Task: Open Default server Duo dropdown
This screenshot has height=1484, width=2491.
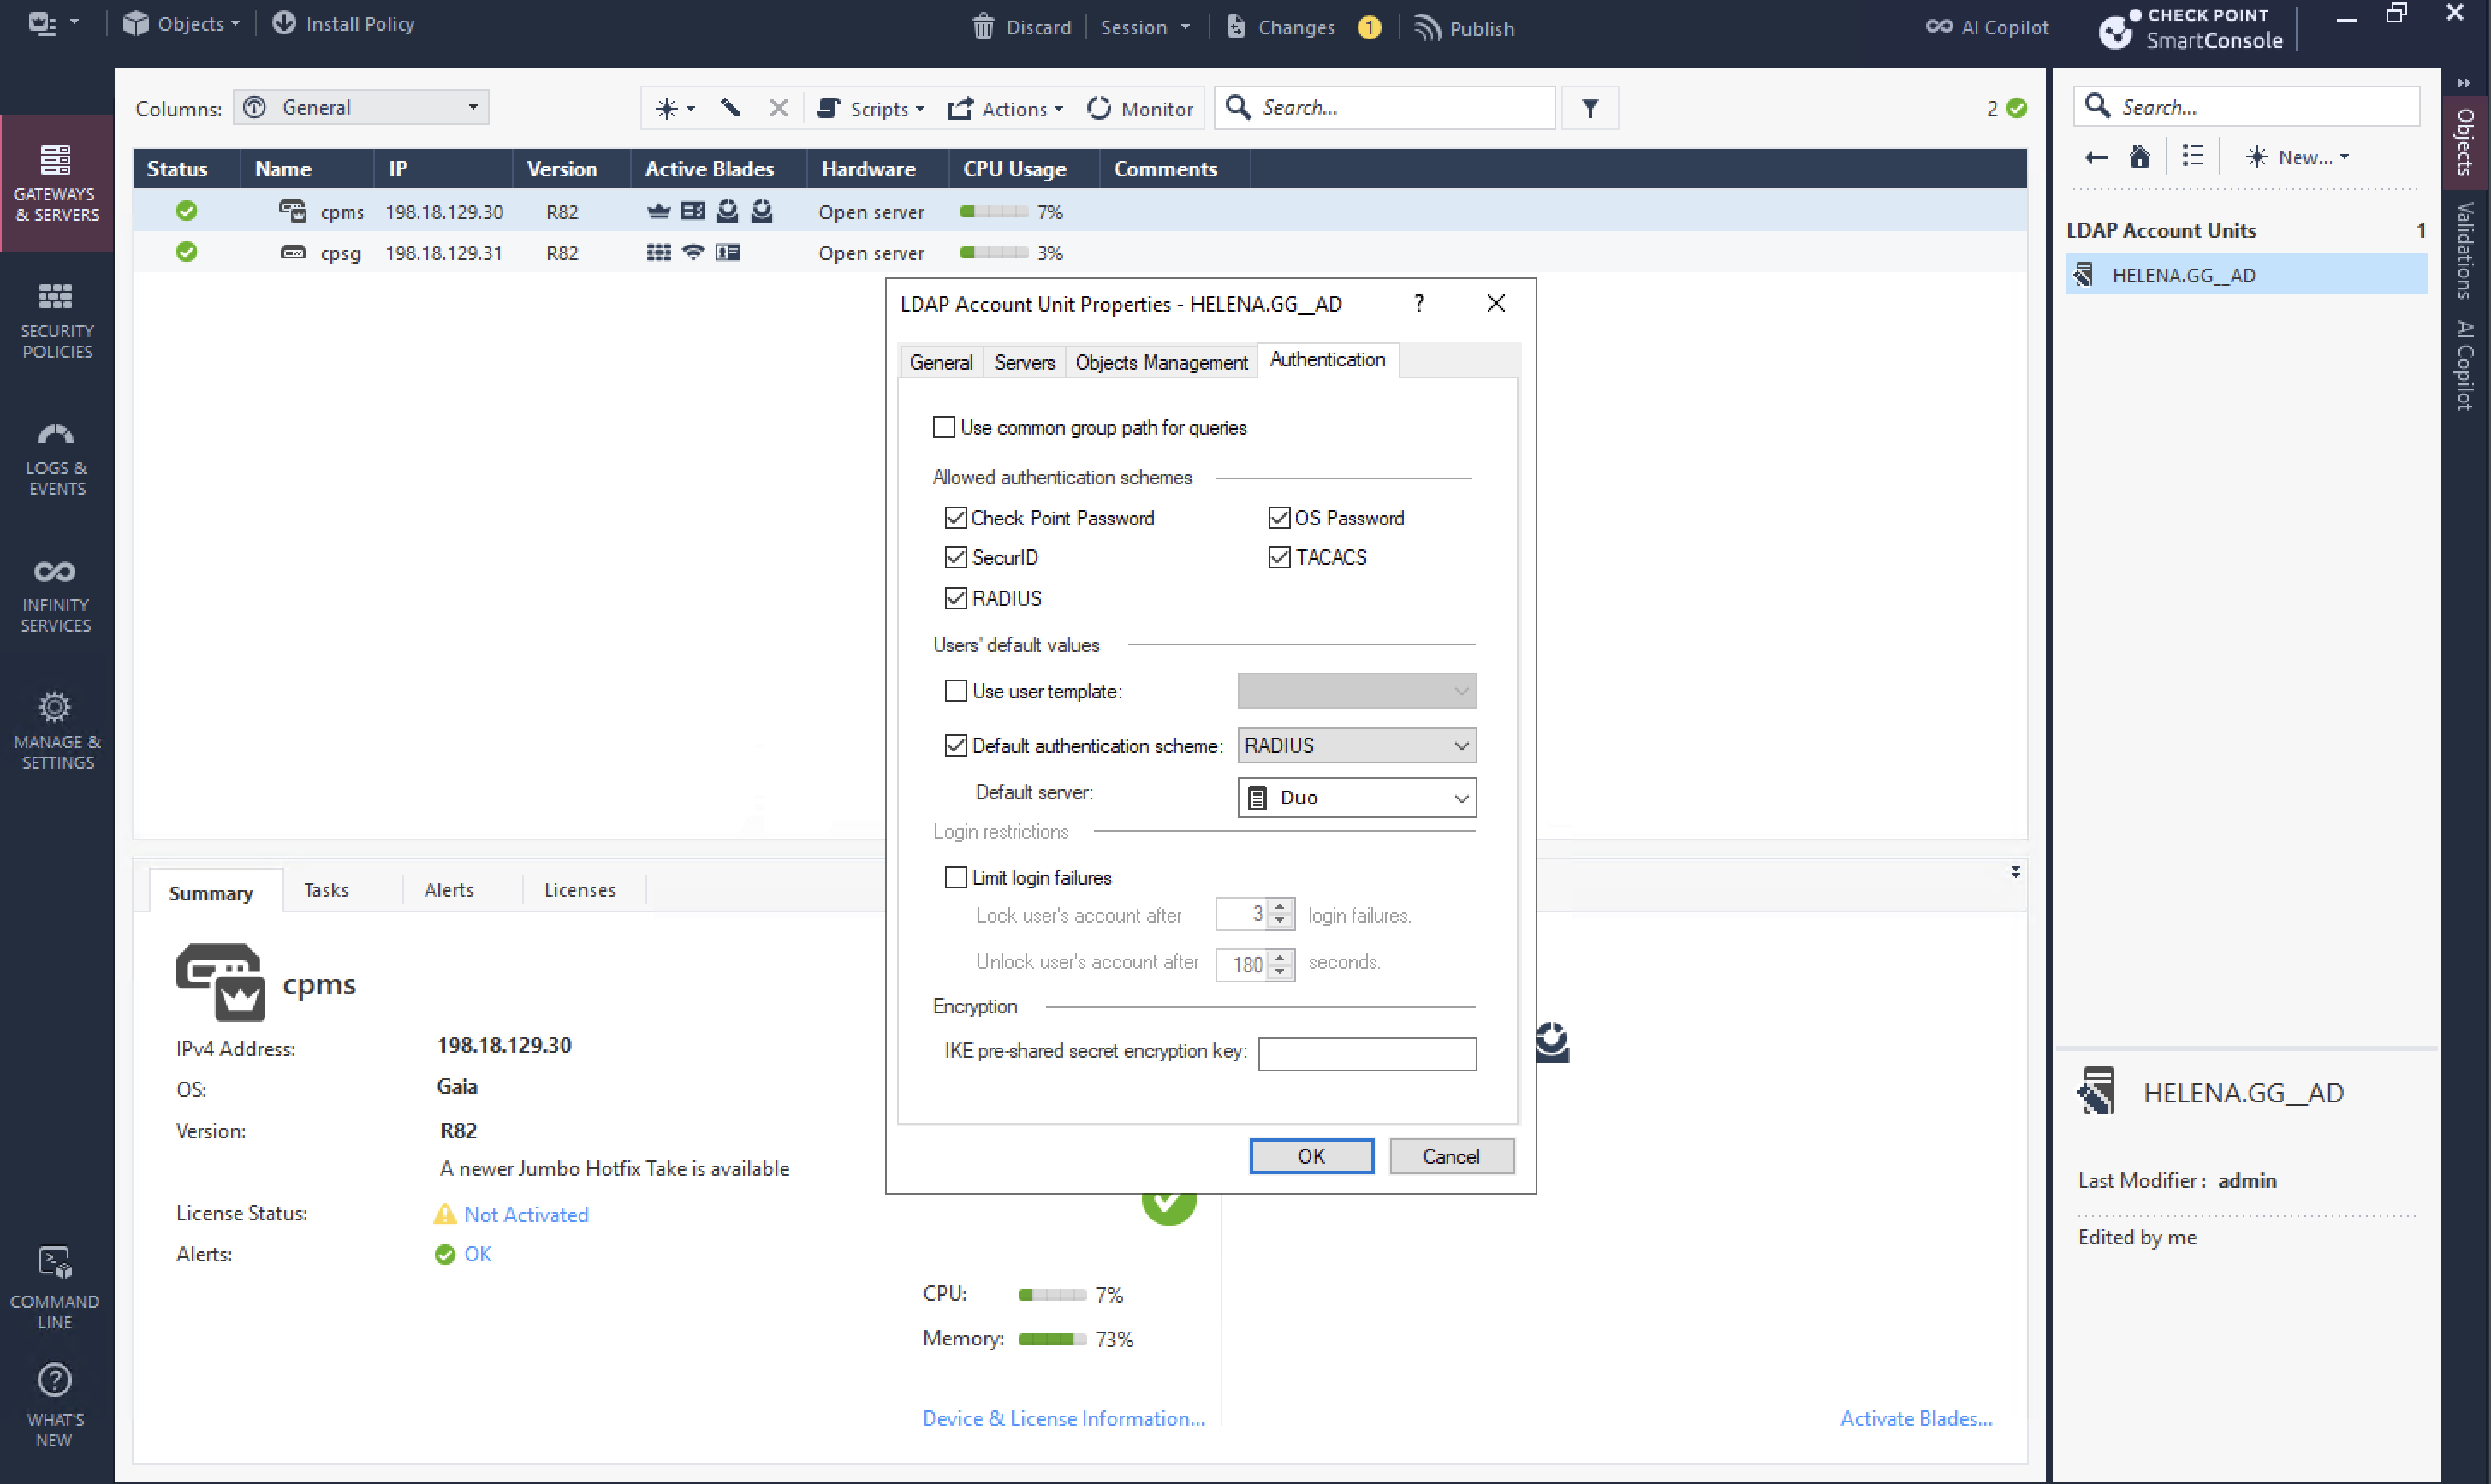Action: coord(1356,798)
